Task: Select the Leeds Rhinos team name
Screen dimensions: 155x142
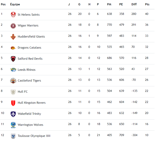Action: point(27,70)
